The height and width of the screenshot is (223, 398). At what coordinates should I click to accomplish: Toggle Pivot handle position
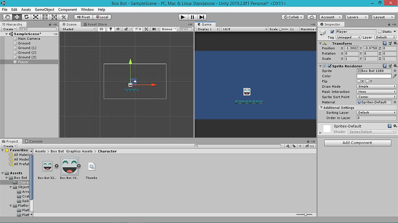(x=84, y=17)
